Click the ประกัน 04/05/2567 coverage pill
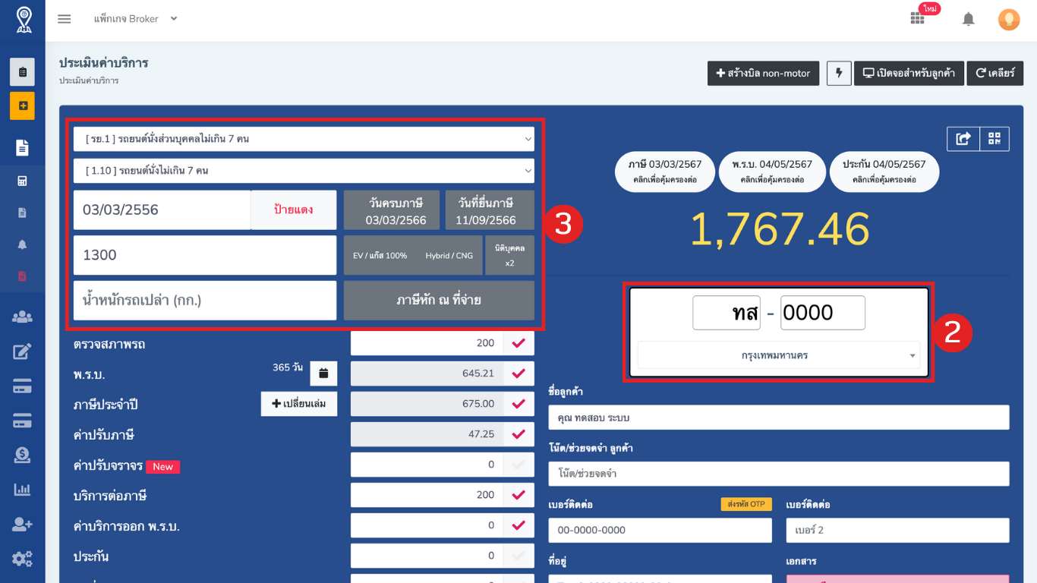Screen dimensions: 1037x583 pyautogui.click(x=884, y=172)
